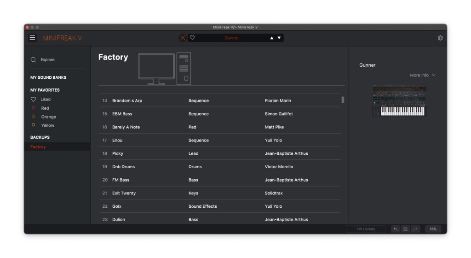Viewport: 471px width, 258px height.
Task: Click the MiniFreak synth thumbnail image
Action: click(399, 101)
